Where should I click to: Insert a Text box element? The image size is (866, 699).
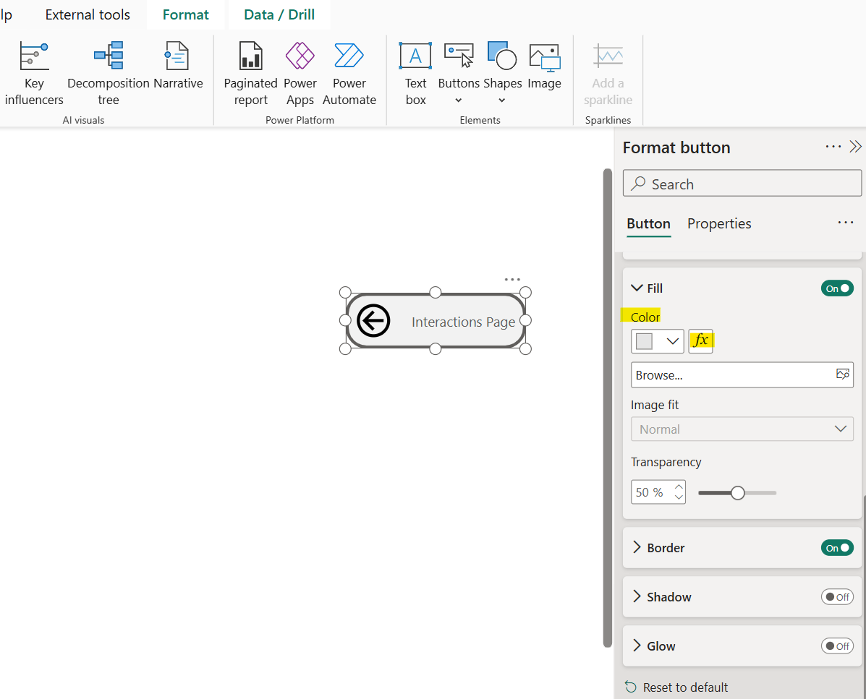(x=415, y=73)
